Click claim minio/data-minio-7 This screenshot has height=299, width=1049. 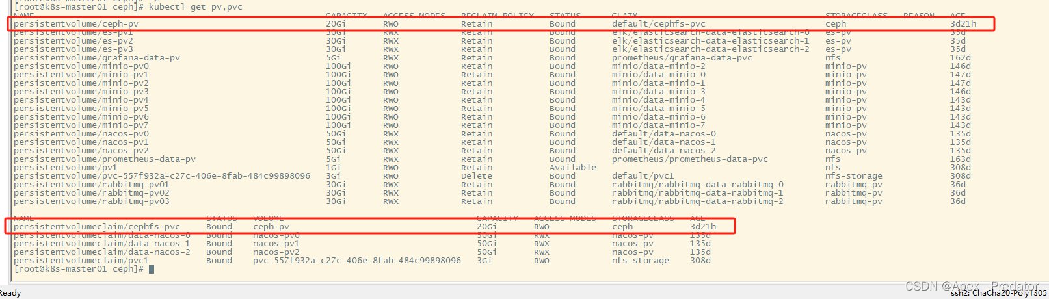[659, 125]
